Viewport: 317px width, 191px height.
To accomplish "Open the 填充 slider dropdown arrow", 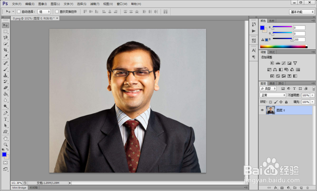I will point(313,102).
